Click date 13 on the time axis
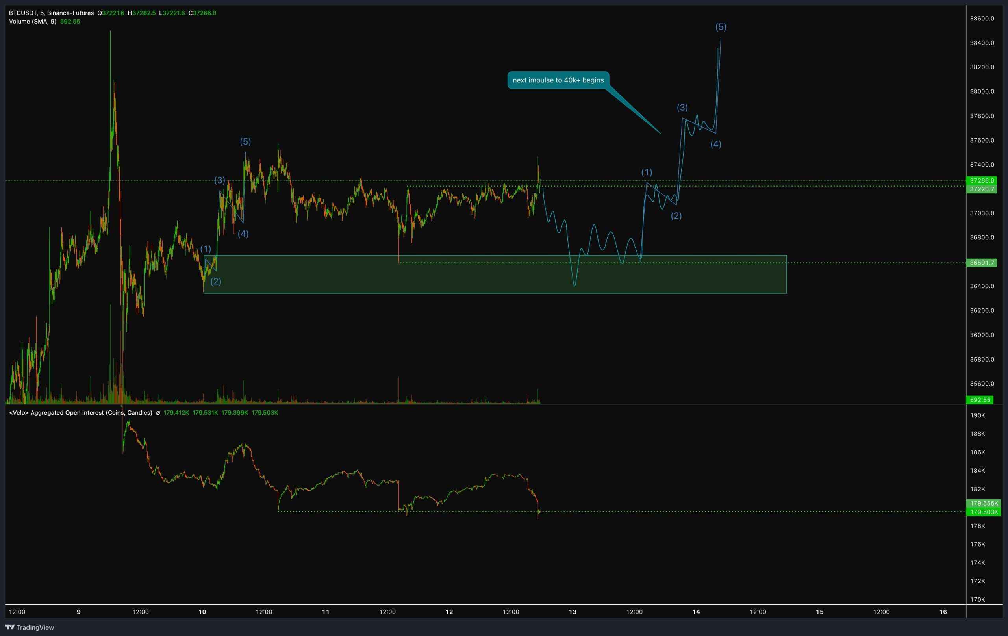 click(572, 612)
